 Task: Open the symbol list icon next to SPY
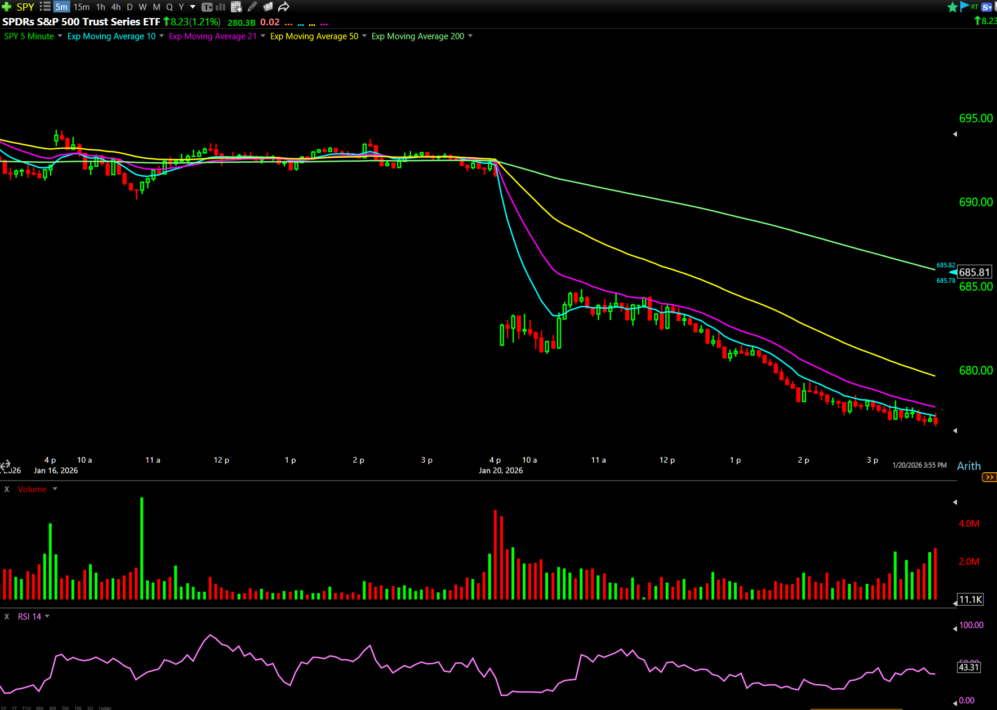(45, 7)
